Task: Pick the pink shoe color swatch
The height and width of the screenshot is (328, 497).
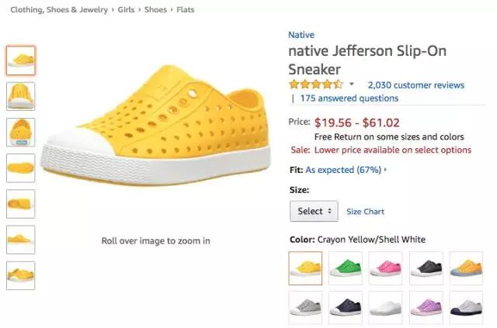Action: coord(386,268)
